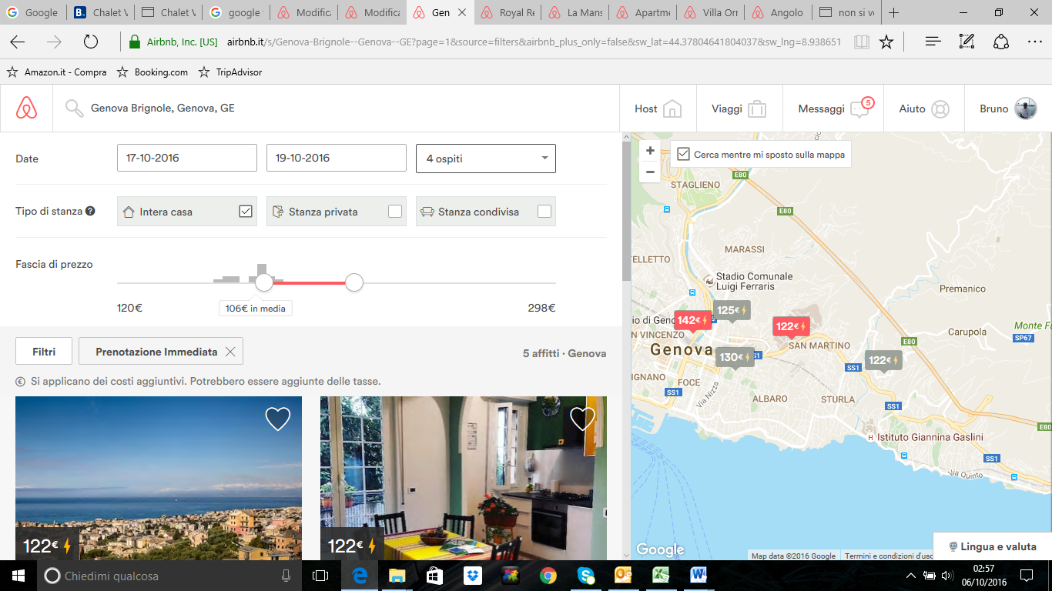Open the Make a Web Note icon
The image size is (1052, 591).
pyautogui.click(x=967, y=42)
